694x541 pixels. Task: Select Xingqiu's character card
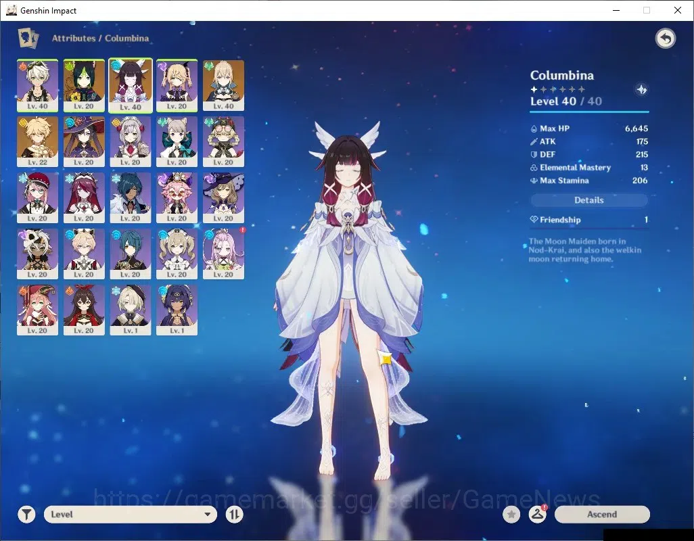(x=131, y=254)
